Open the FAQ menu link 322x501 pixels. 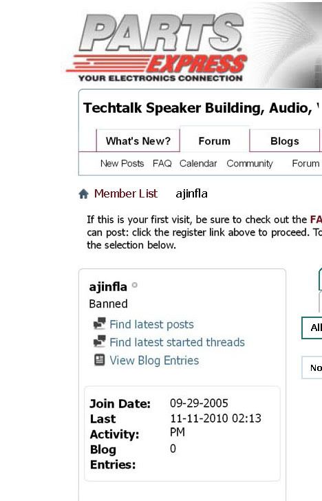click(x=162, y=164)
